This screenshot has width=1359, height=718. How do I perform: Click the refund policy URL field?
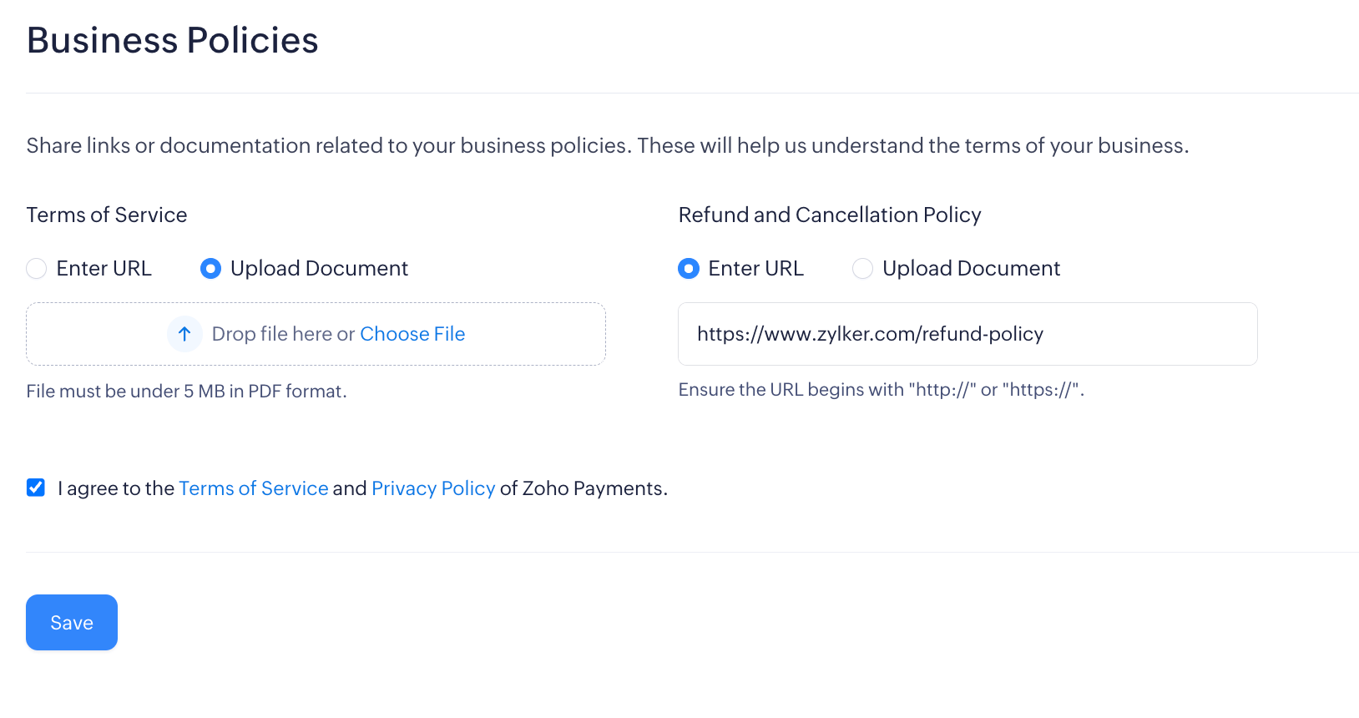pyautogui.click(x=967, y=334)
